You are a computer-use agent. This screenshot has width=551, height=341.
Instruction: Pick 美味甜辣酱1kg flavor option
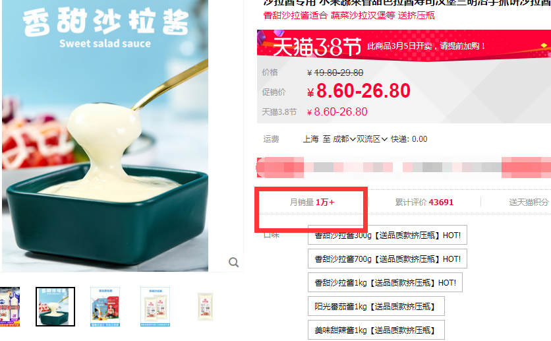[376, 330]
